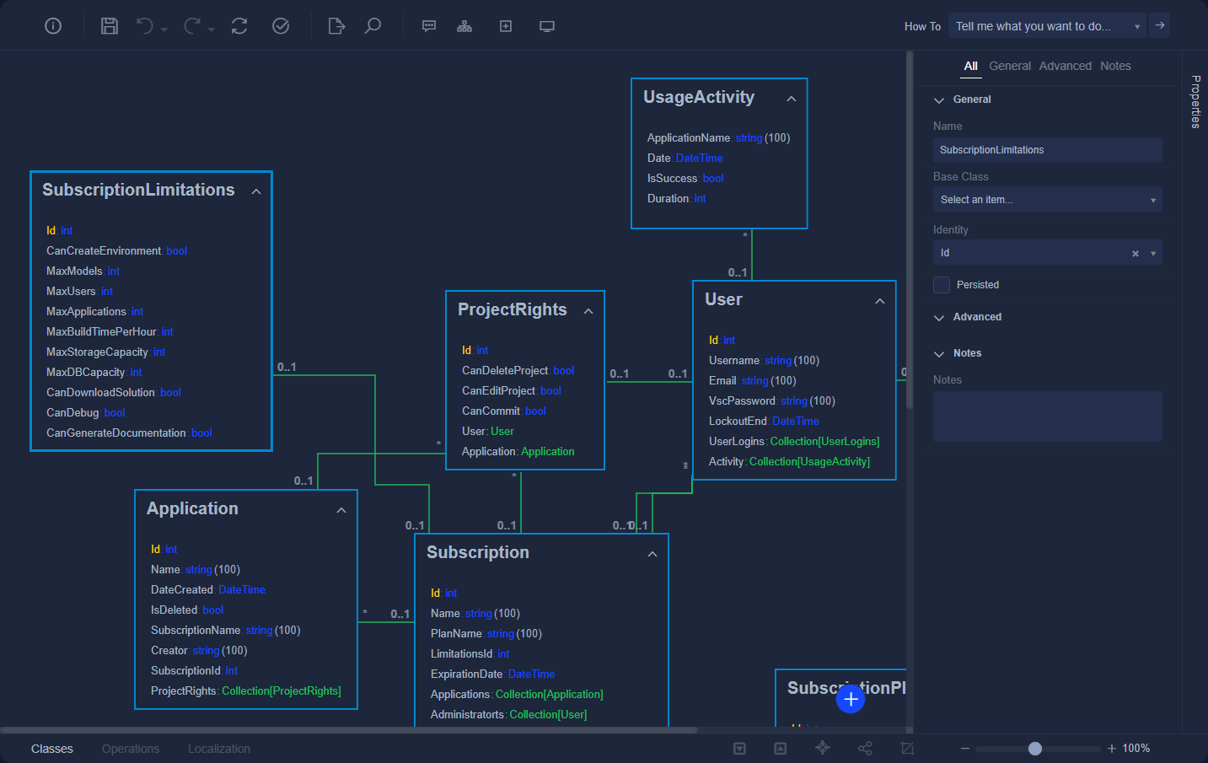Screen dimensions: 1208x763
Task: Toggle the Persisted checkbox
Action: pyautogui.click(x=942, y=285)
